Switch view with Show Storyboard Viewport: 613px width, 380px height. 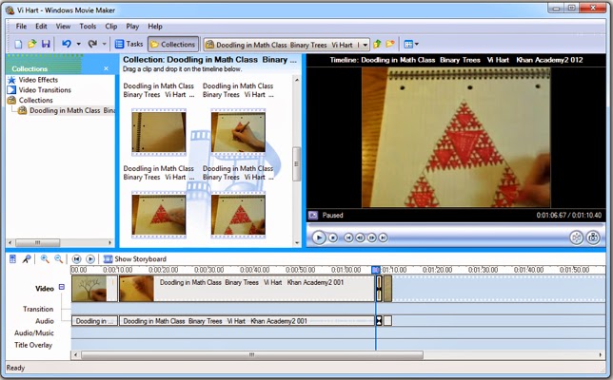coord(135,259)
